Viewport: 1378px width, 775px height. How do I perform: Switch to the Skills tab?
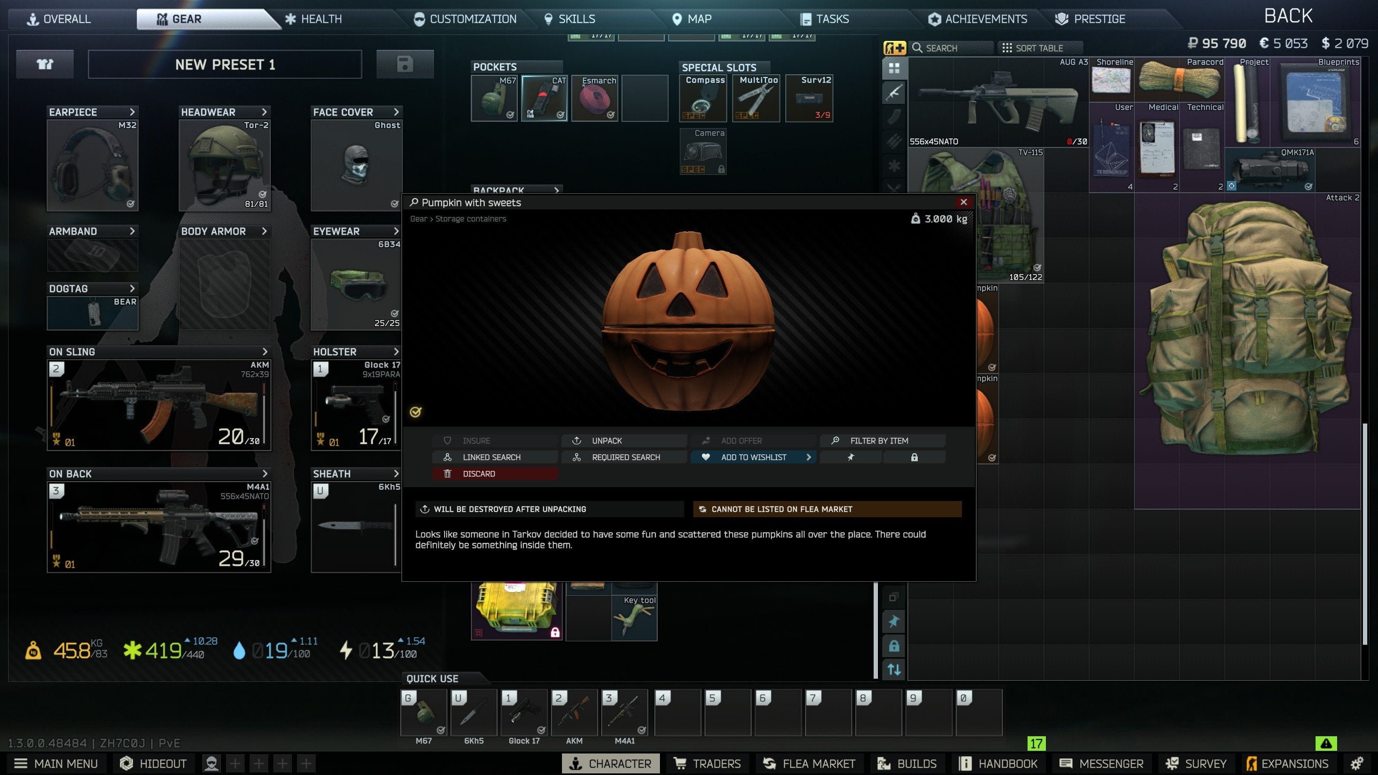tap(570, 19)
